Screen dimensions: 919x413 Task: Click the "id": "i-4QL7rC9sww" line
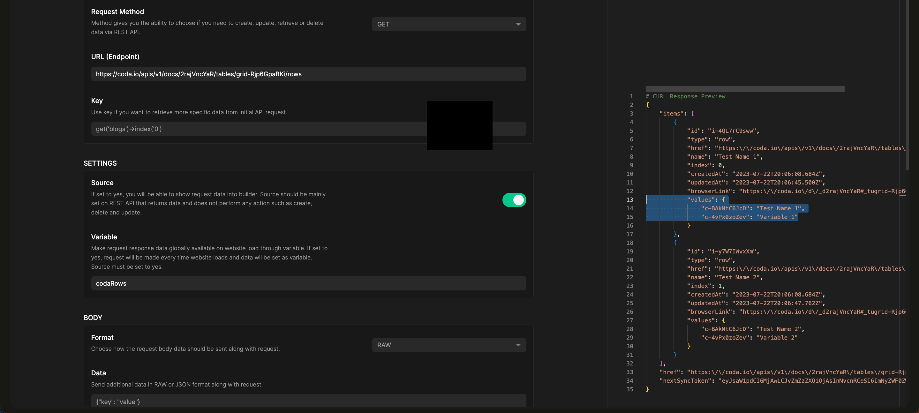click(723, 131)
